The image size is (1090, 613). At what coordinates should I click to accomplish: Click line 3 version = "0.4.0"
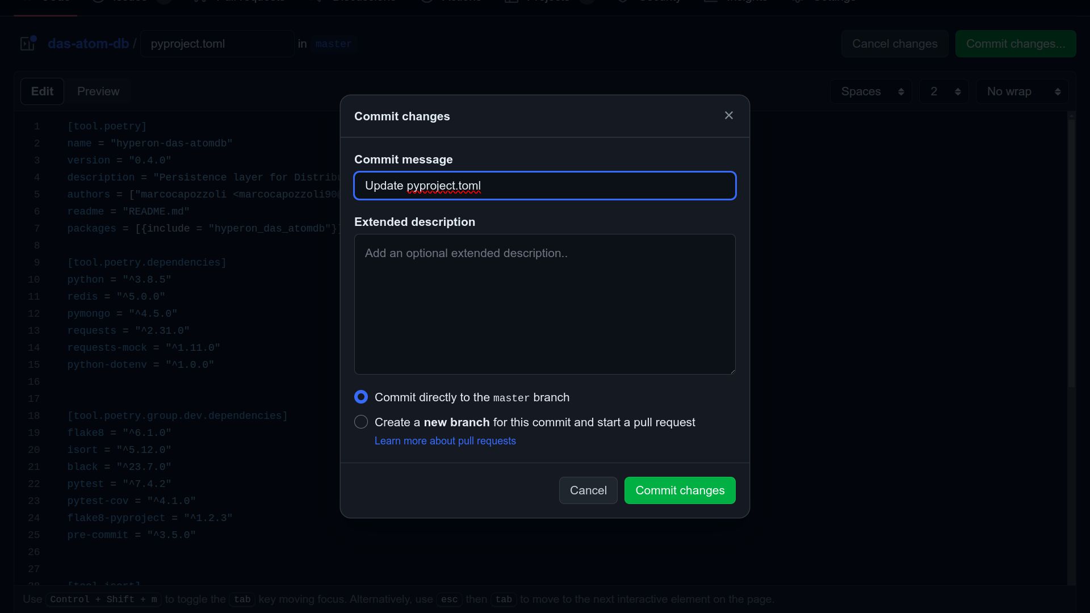[x=119, y=161]
